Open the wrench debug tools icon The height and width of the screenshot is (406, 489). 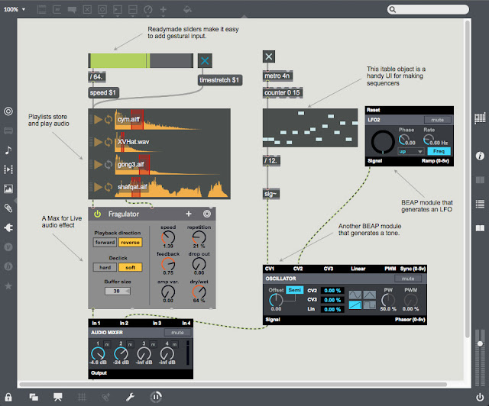point(130,397)
